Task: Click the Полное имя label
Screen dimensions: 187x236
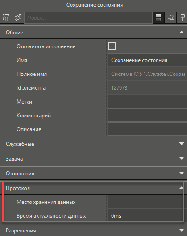Action: click(x=32, y=74)
